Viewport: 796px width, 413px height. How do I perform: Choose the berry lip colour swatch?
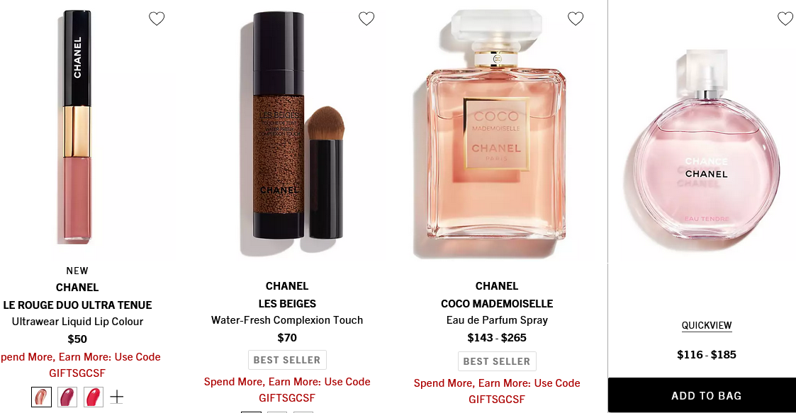coord(67,397)
